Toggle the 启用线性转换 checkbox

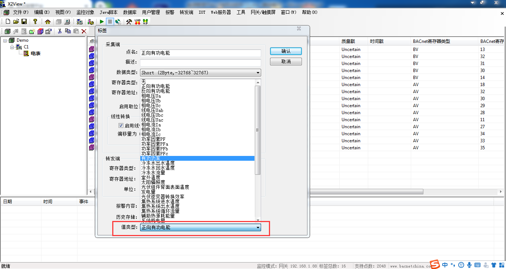click(121, 126)
